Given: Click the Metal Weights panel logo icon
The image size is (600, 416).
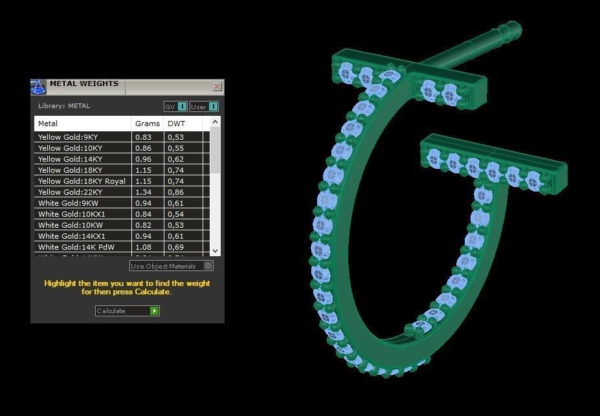Looking at the screenshot, I should 38,87.
